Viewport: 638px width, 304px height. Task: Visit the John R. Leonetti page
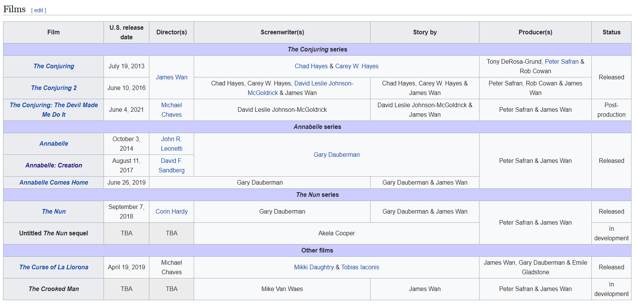[x=172, y=144]
